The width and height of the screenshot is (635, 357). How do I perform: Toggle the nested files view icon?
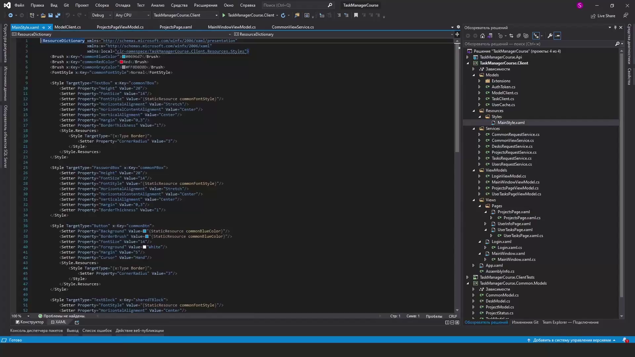pyautogui.click(x=536, y=36)
